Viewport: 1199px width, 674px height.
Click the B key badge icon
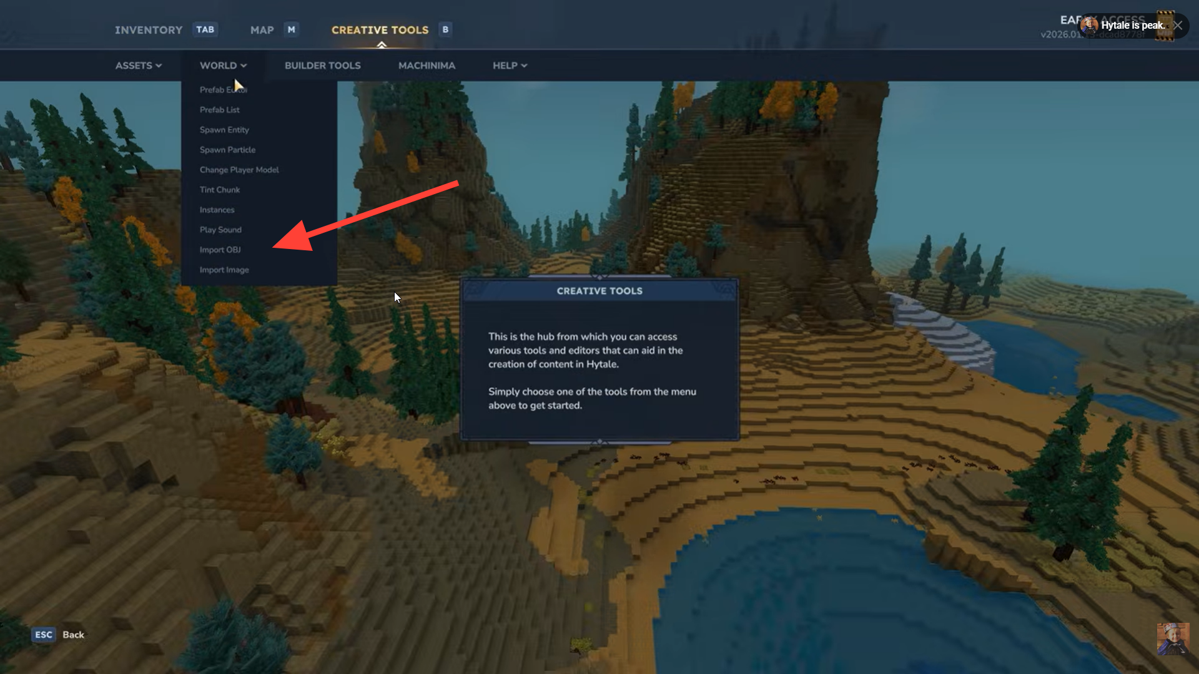[445, 29]
